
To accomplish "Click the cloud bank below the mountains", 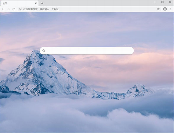I will pyautogui.click(x=87, y=115).
